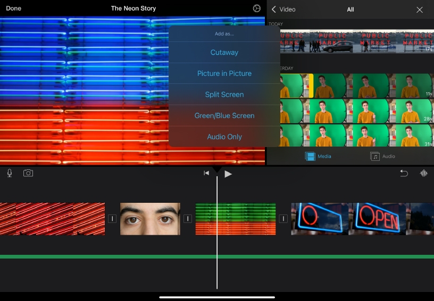Open the camera capture icon
Viewport: 434px width, 301px height.
click(28, 173)
